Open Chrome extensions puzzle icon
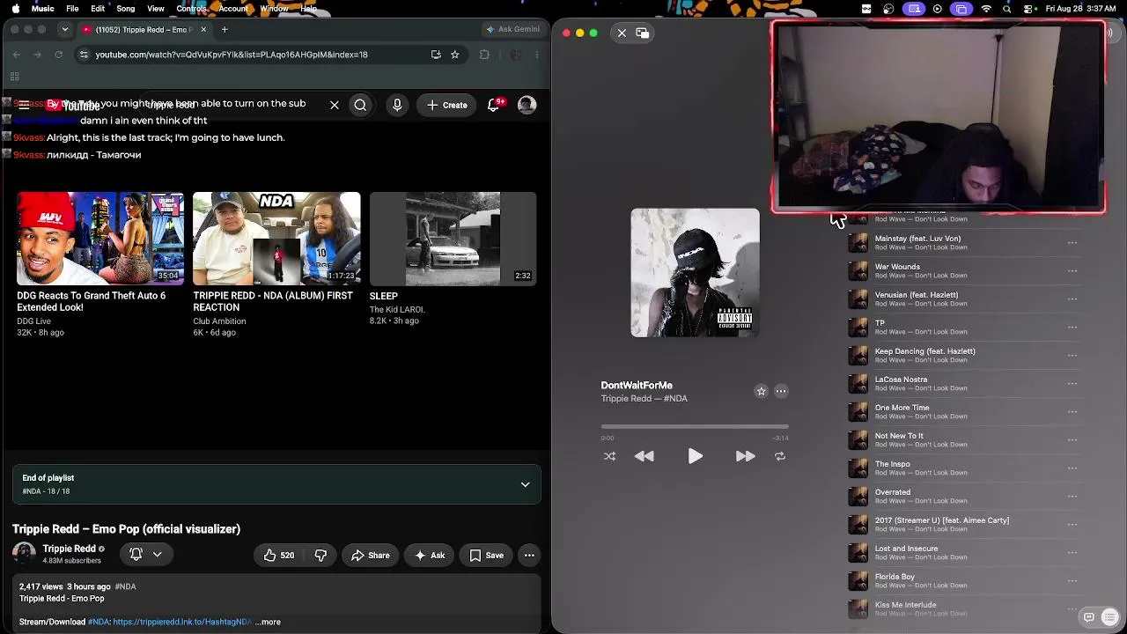The height and width of the screenshot is (634, 1127). tap(484, 55)
